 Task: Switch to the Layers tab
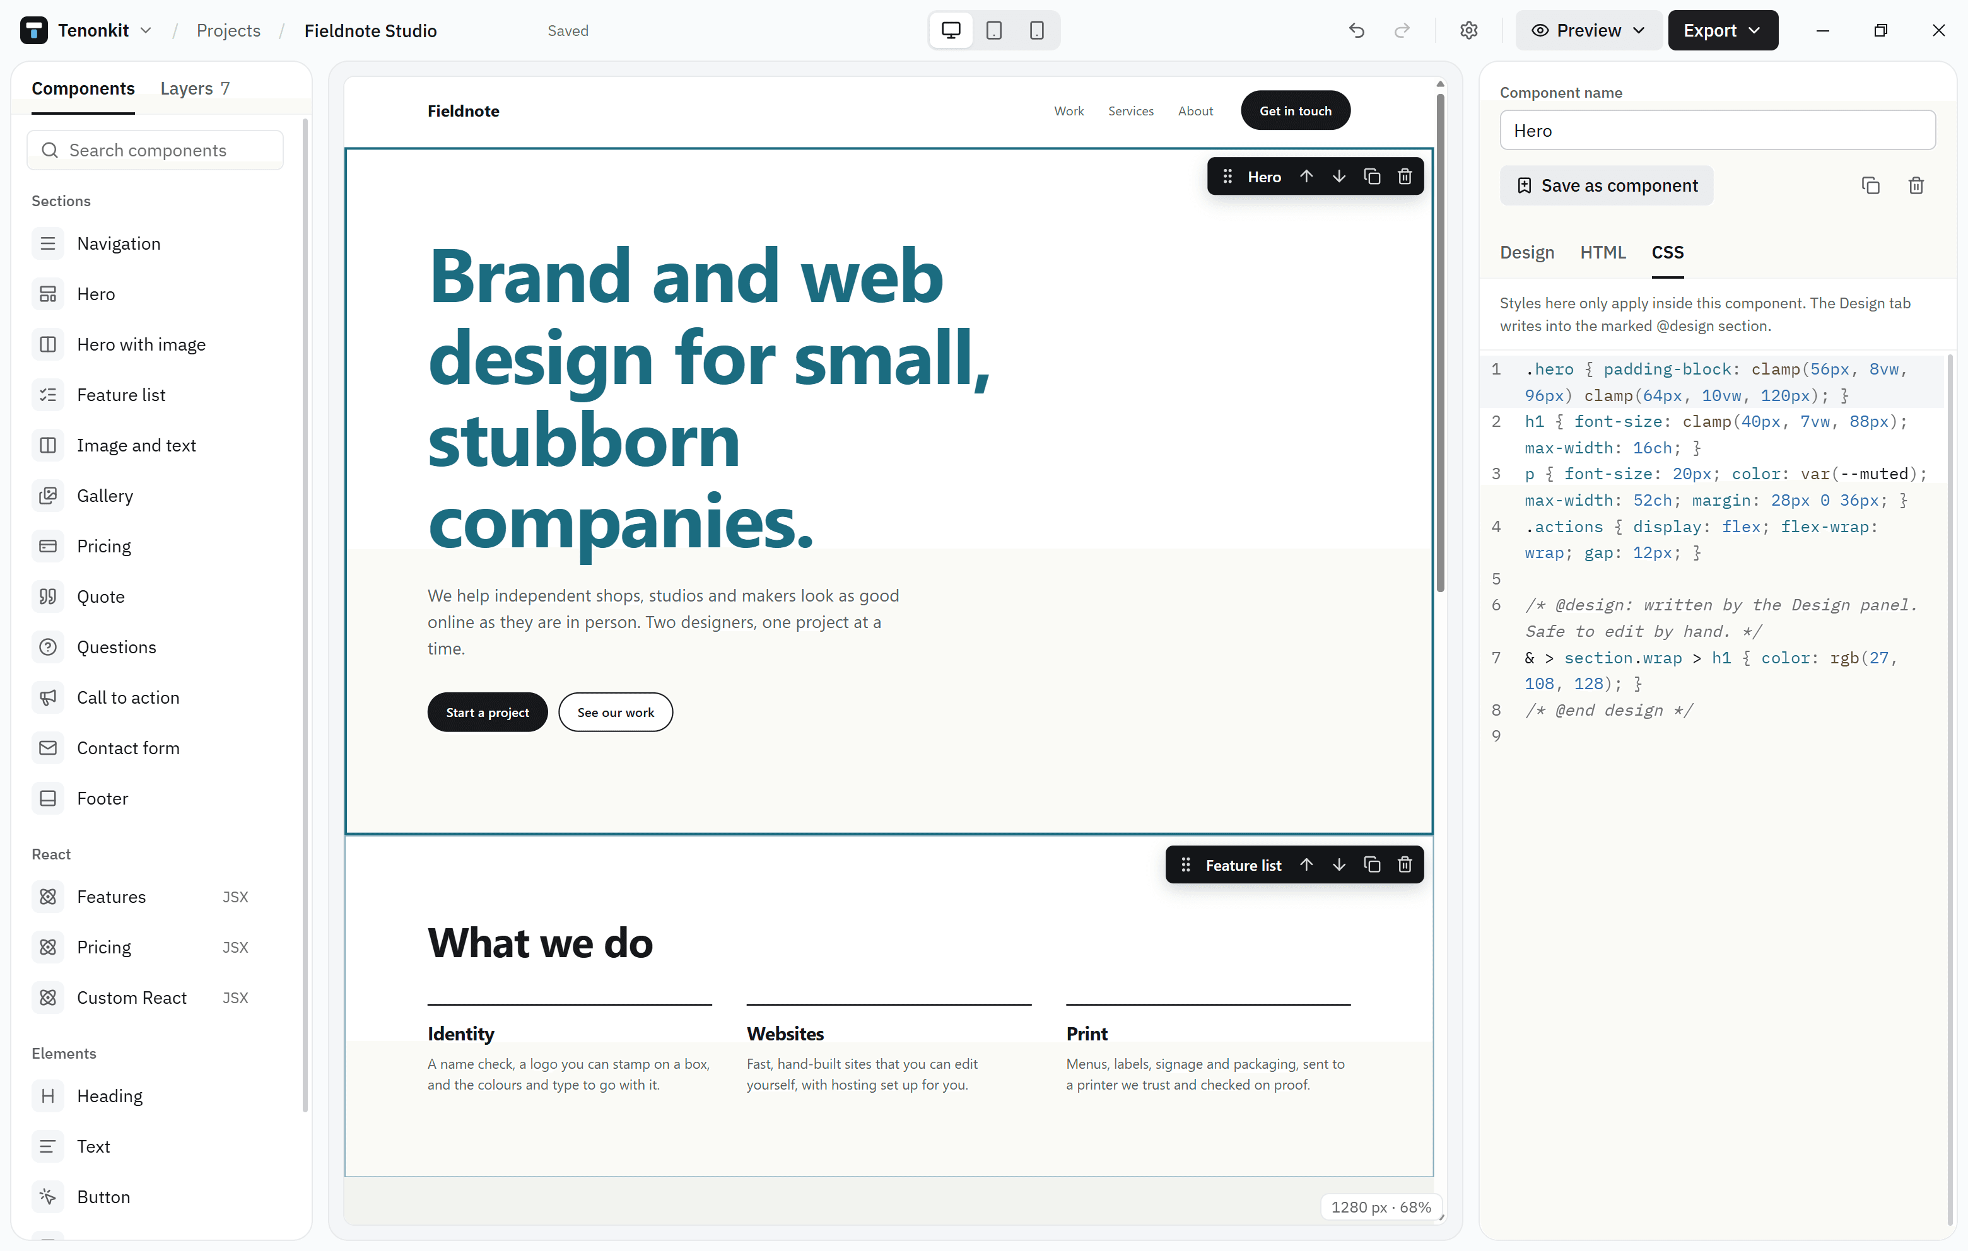coord(194,88)
